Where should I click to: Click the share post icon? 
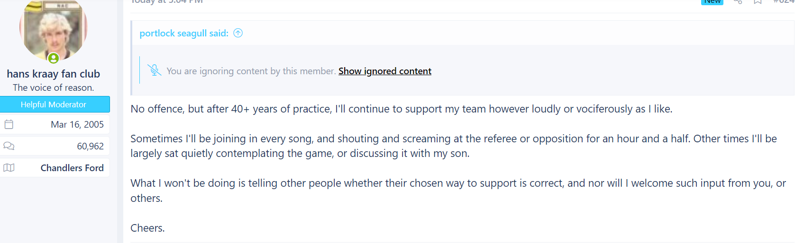click(x=738, y=2)
